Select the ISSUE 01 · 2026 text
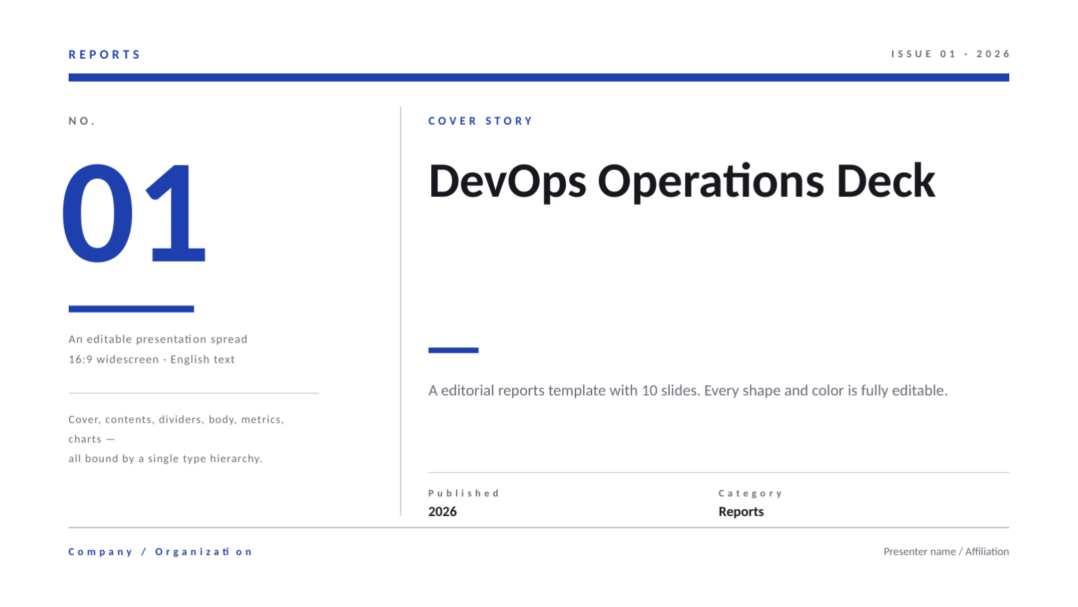The image size is (1078, 607). pos(951,54)
